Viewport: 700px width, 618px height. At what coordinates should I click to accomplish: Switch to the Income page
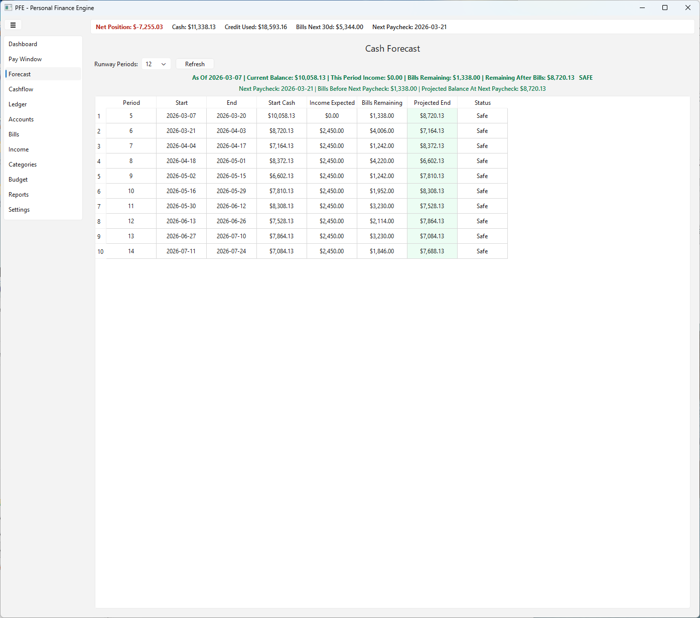point(19,149)
